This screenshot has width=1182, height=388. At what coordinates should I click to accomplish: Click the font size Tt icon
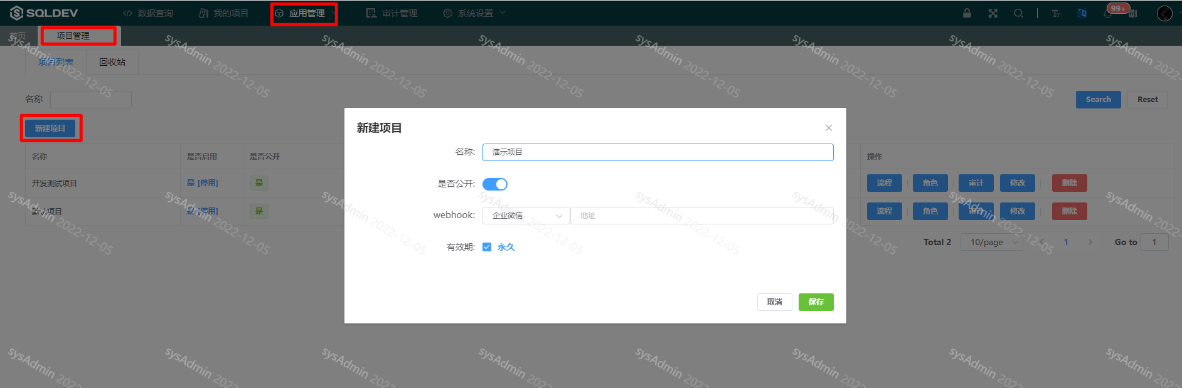pyautogui.click(x=1056, y=13)
